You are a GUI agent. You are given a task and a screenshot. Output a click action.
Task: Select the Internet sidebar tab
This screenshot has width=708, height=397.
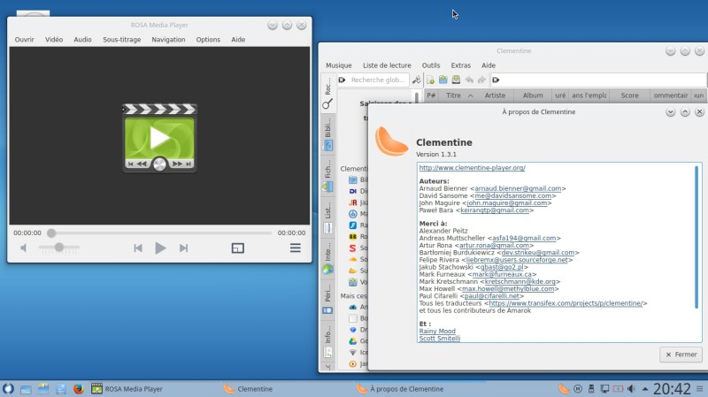(x=327, y=259)
